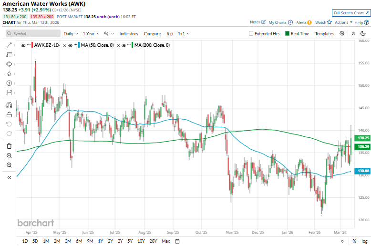
Task: Redo the chart action
Action: pos(9,133)
